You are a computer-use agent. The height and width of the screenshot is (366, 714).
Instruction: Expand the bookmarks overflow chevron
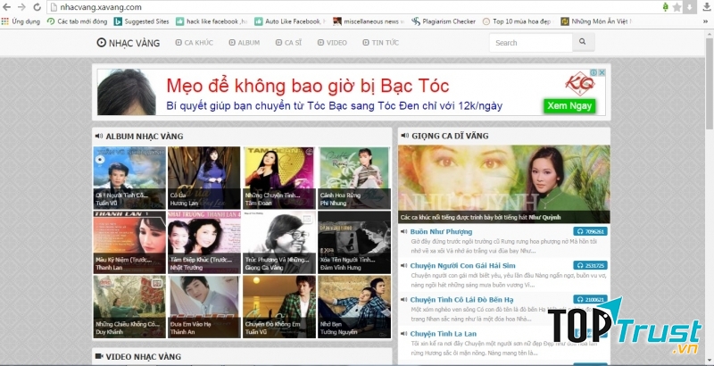[x=705, y=21]
